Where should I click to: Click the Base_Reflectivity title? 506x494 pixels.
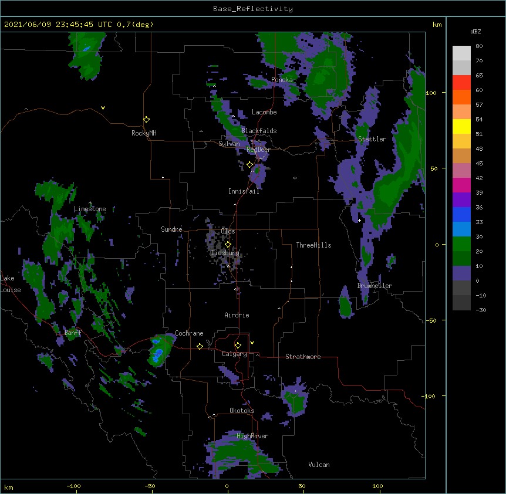point(253,9)
